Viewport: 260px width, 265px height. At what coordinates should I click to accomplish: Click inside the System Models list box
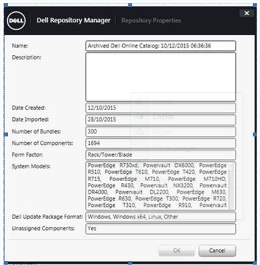(x=157, y=186)
